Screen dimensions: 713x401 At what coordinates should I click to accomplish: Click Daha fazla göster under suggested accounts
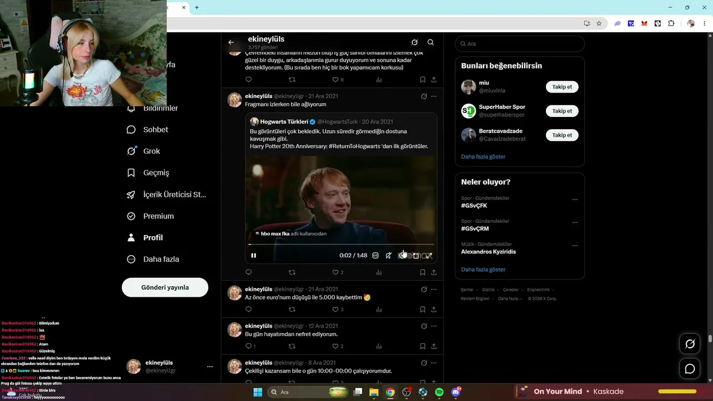483,157
